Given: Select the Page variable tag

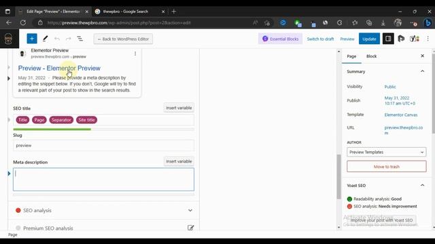Looking at the screenshot, I should point(39,120).
